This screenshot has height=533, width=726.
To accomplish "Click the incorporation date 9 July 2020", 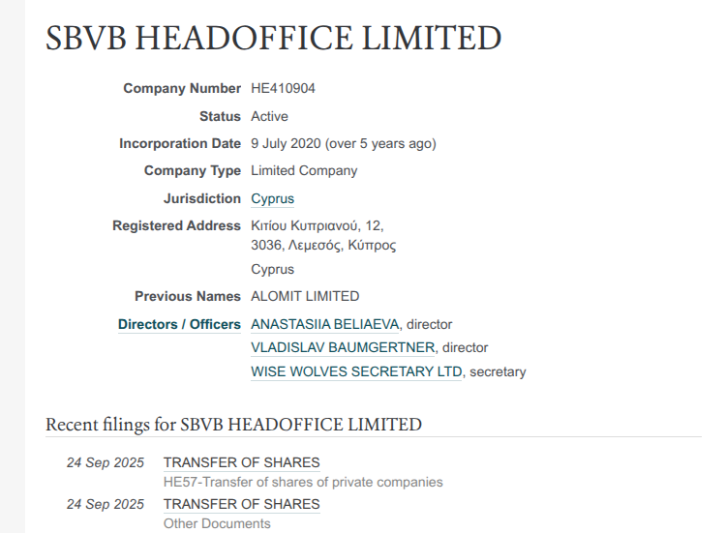I will 287,144.
